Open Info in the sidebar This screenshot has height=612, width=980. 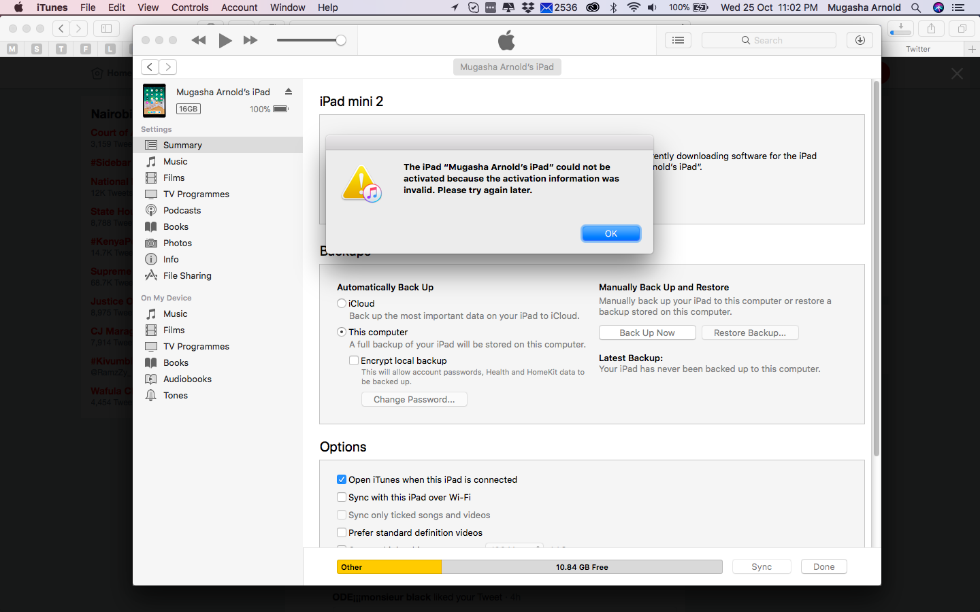point(218,259)
